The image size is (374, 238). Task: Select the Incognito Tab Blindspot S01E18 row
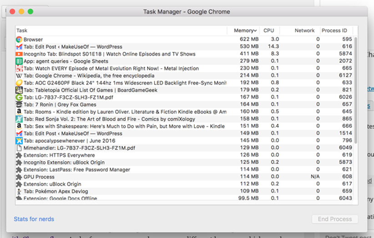[x=109, y=54]
